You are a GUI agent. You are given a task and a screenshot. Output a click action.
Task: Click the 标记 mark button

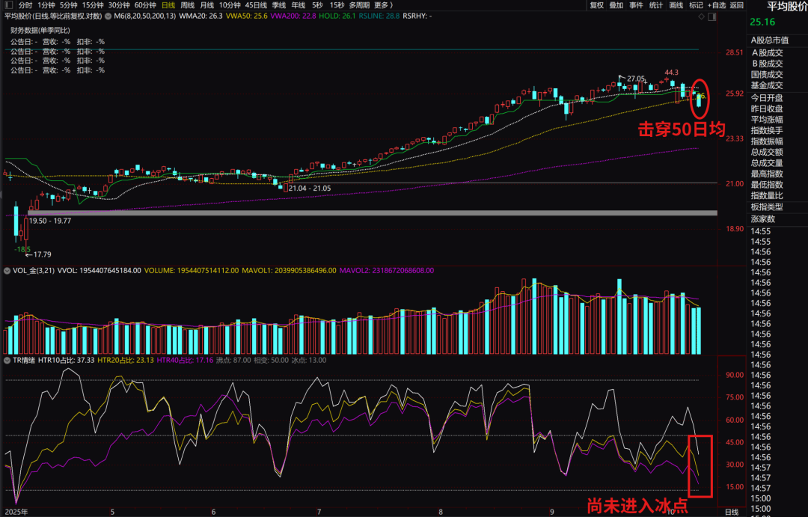click(697, 5)
